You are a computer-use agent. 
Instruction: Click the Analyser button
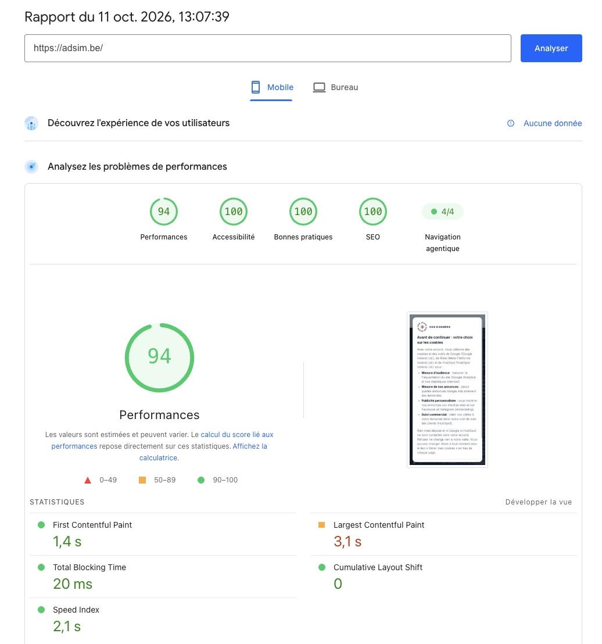551,48
